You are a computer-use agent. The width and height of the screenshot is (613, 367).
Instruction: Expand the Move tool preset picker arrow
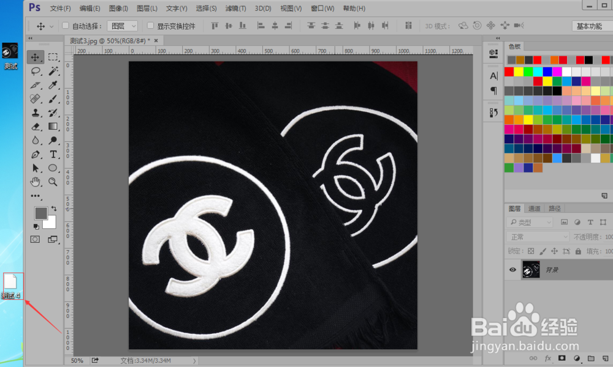pos(51,26)
